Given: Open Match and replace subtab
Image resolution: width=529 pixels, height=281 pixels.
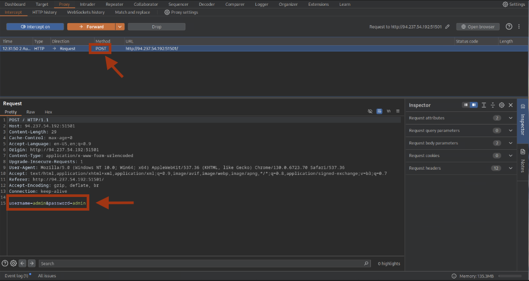Looking at the screenshot, I should pyautogui.click(x=132, y=12).
